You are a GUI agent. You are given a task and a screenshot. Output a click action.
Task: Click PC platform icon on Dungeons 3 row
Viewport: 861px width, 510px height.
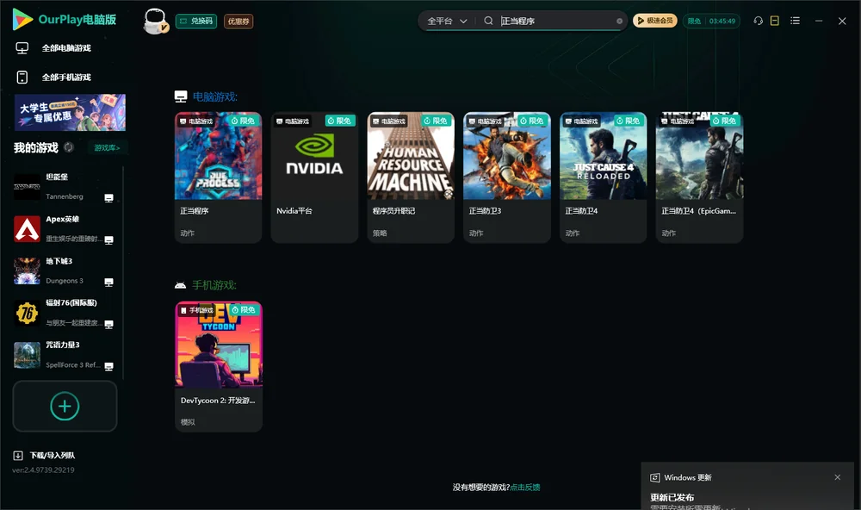tap(108, 282)
